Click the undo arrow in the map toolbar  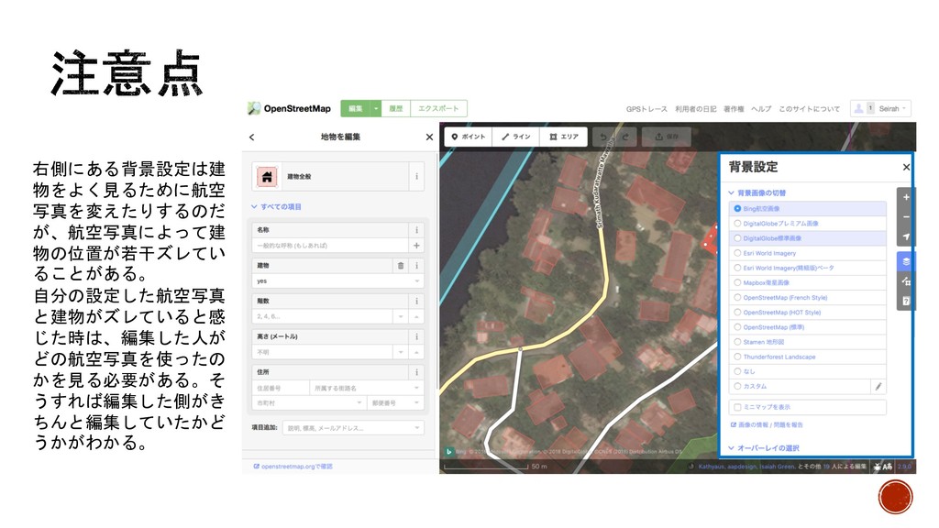pos(603,137)
